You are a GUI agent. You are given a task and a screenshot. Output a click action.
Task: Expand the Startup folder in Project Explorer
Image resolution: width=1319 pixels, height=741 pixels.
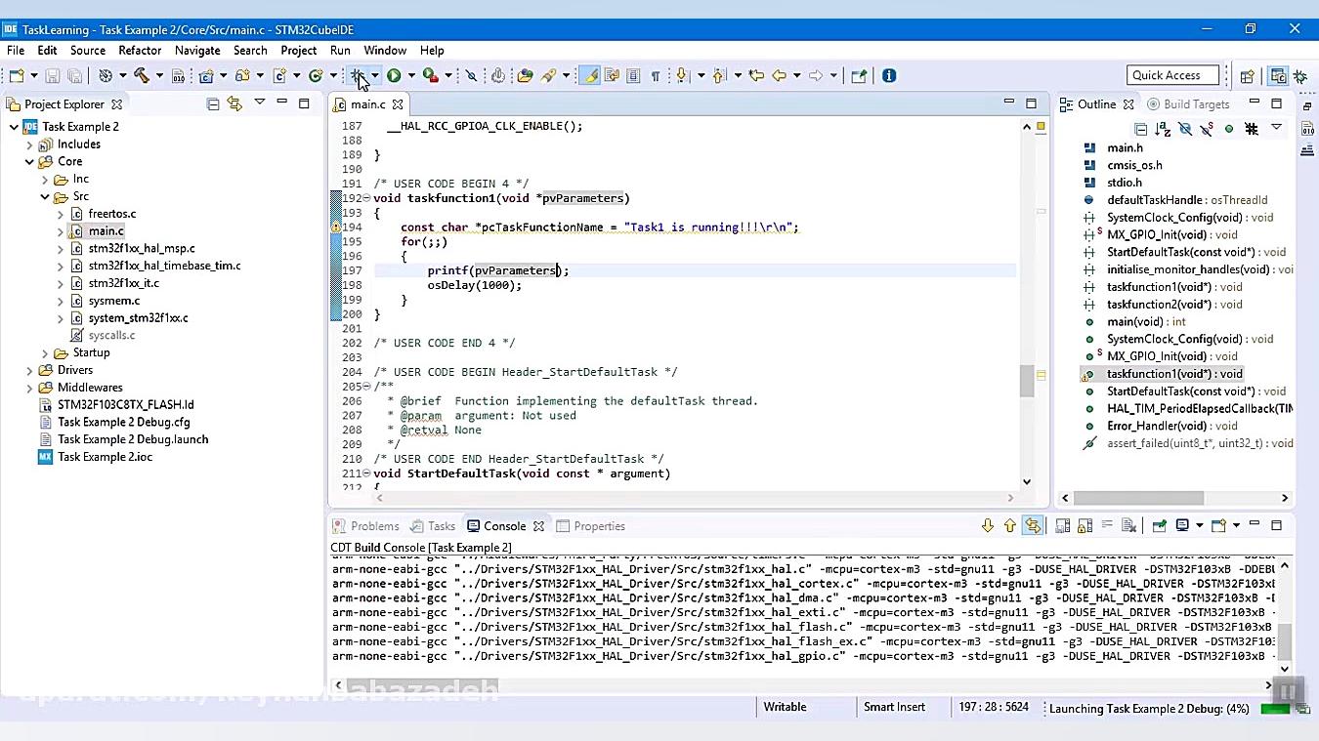(43, 352)
